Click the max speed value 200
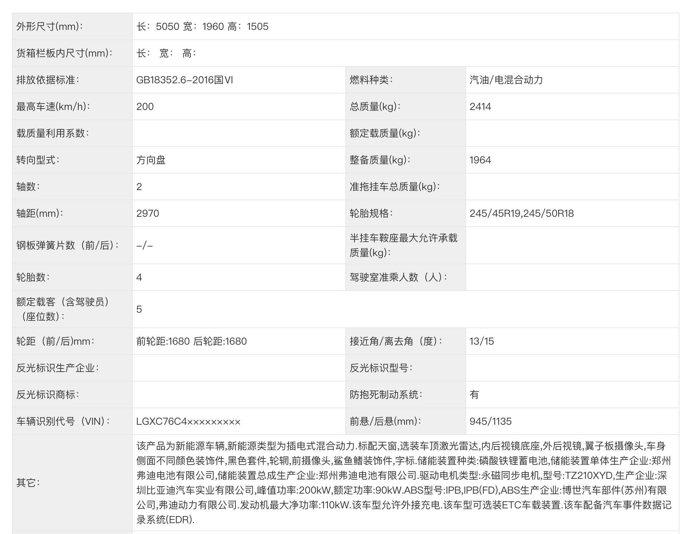The width and height of the screenshot is (690, 534). click(x=145, y=107)
